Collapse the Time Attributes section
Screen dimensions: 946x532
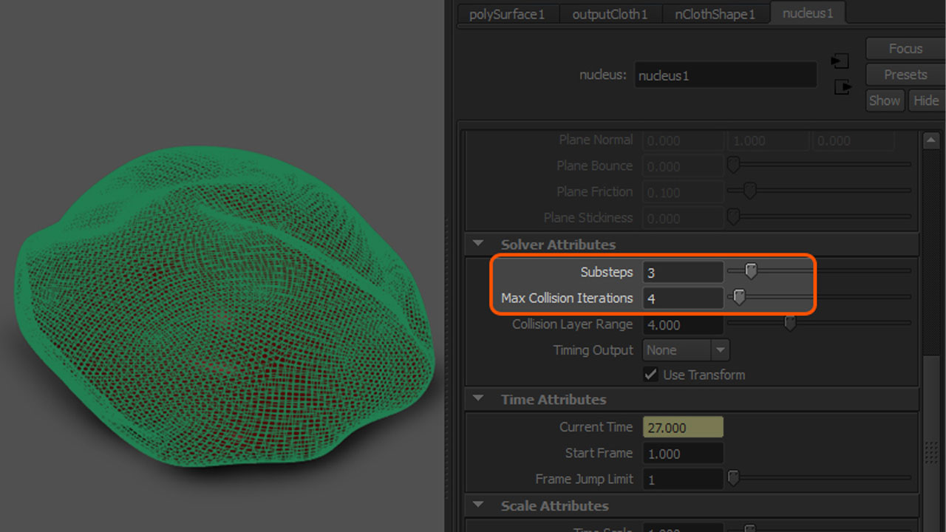coord(477,399)
